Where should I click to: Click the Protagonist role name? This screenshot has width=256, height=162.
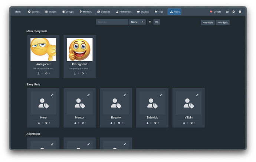coord(80,64)
